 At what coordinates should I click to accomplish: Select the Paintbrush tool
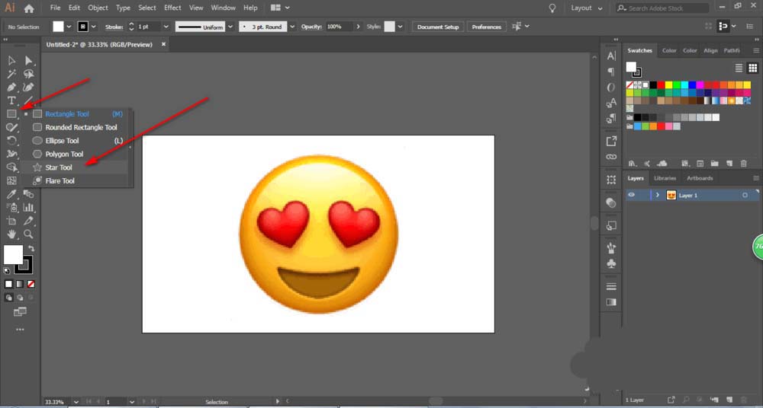point(11,128)
